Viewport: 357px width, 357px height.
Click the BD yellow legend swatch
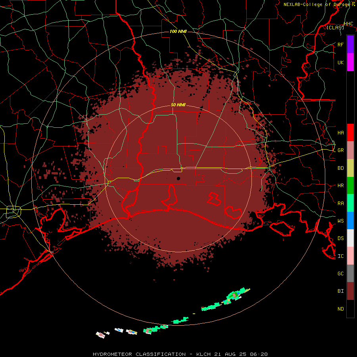350,168
